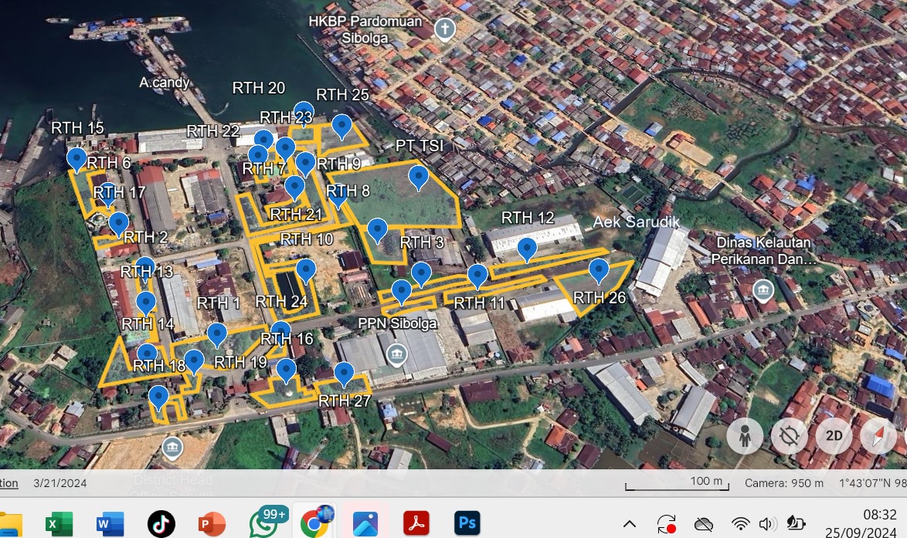Screen dimensions: 907x538
Task: Click the District Head Office place icon
Action: click(172, 448)
